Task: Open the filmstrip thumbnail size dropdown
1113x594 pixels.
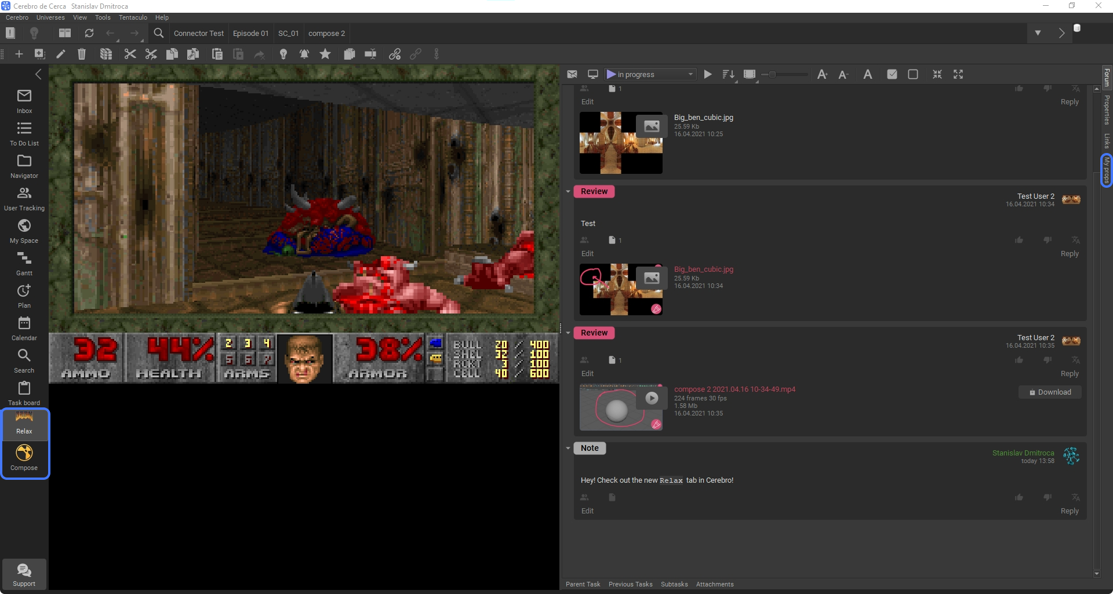Action: pyautogui.click(x=750, y=74)
